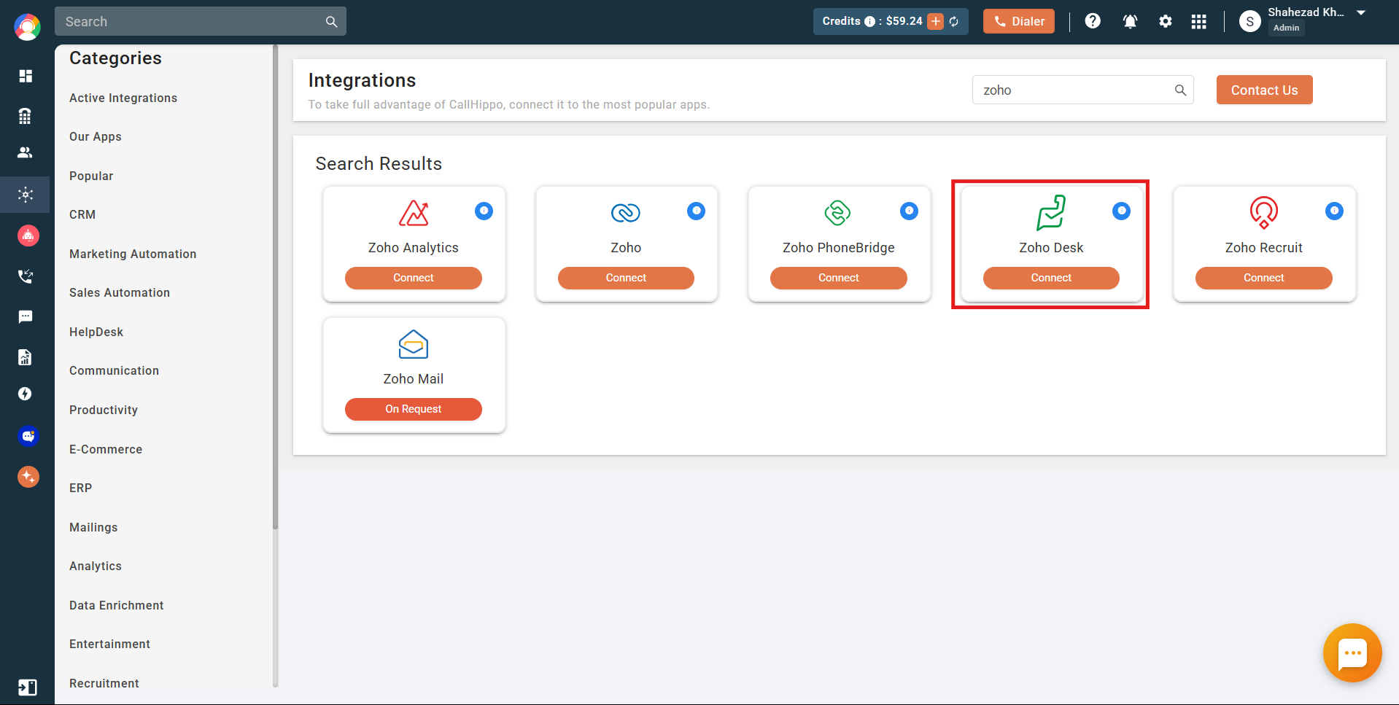Click the user avatar S
Viewport: 1399px width, 705px height.
coord(1250,21)
